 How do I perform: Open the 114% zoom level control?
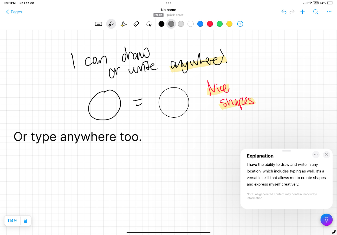pos(12,221)
